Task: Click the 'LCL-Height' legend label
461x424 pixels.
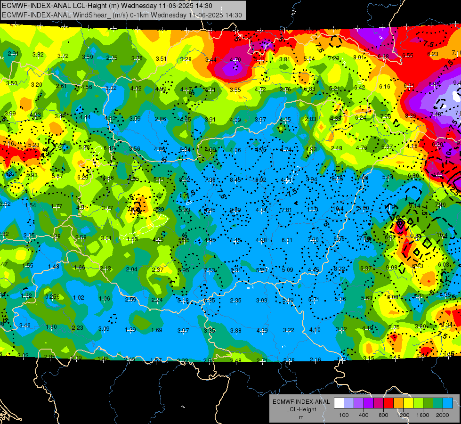Action: pyautogui.click(x=301, y=409)
